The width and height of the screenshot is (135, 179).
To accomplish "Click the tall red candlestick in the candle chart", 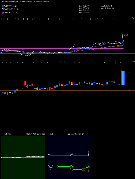I will (25, 83).
